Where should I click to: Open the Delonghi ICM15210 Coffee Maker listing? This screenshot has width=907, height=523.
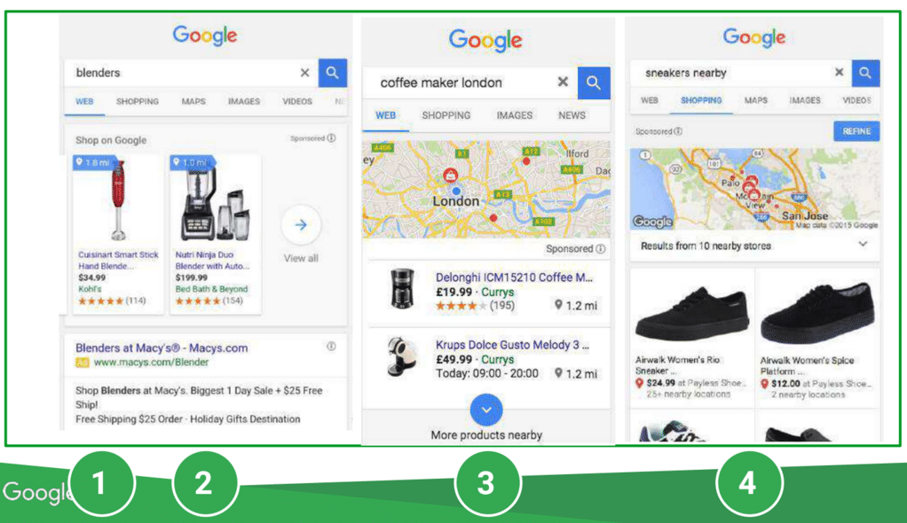click(514, 277)
